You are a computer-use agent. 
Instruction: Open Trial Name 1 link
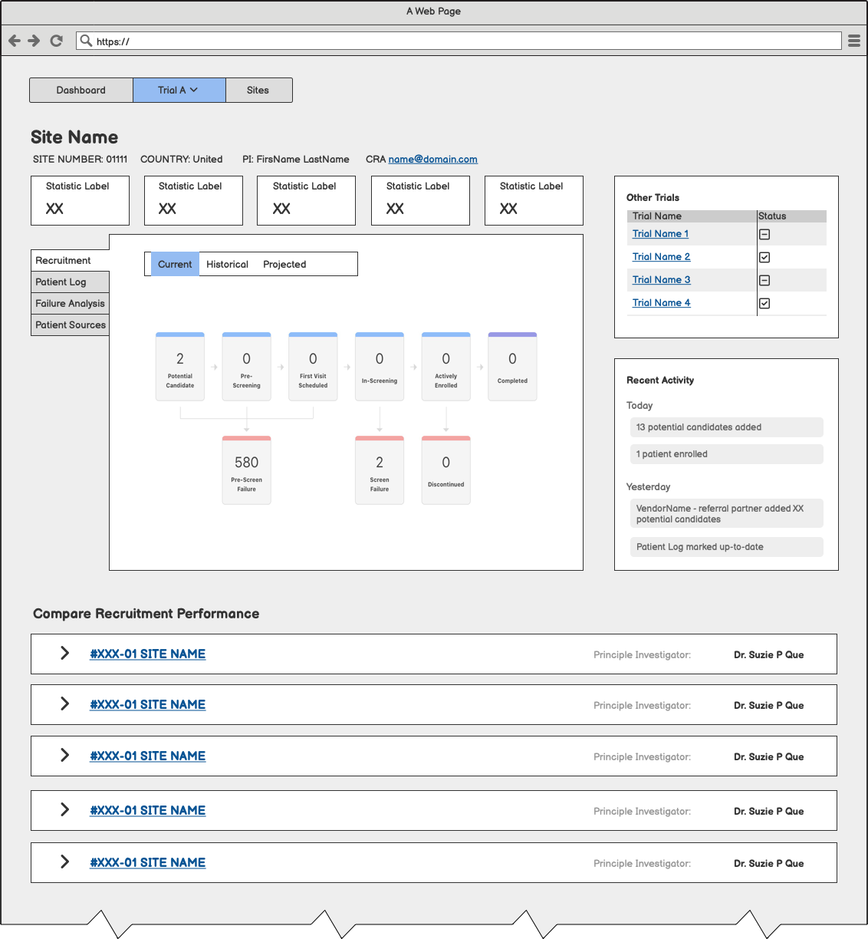tap(660, 234)
